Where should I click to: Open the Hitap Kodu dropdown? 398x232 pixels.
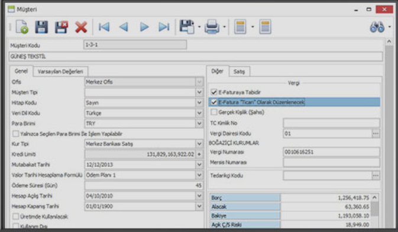[199, 102]
